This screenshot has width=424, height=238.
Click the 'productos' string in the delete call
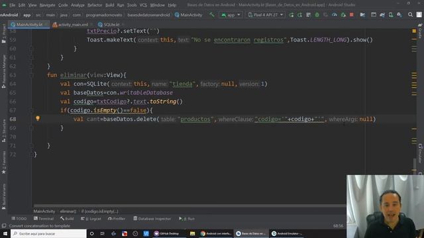[195, 119]
